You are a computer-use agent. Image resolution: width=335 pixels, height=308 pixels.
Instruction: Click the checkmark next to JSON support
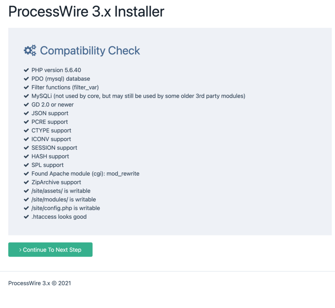point(26,113)
